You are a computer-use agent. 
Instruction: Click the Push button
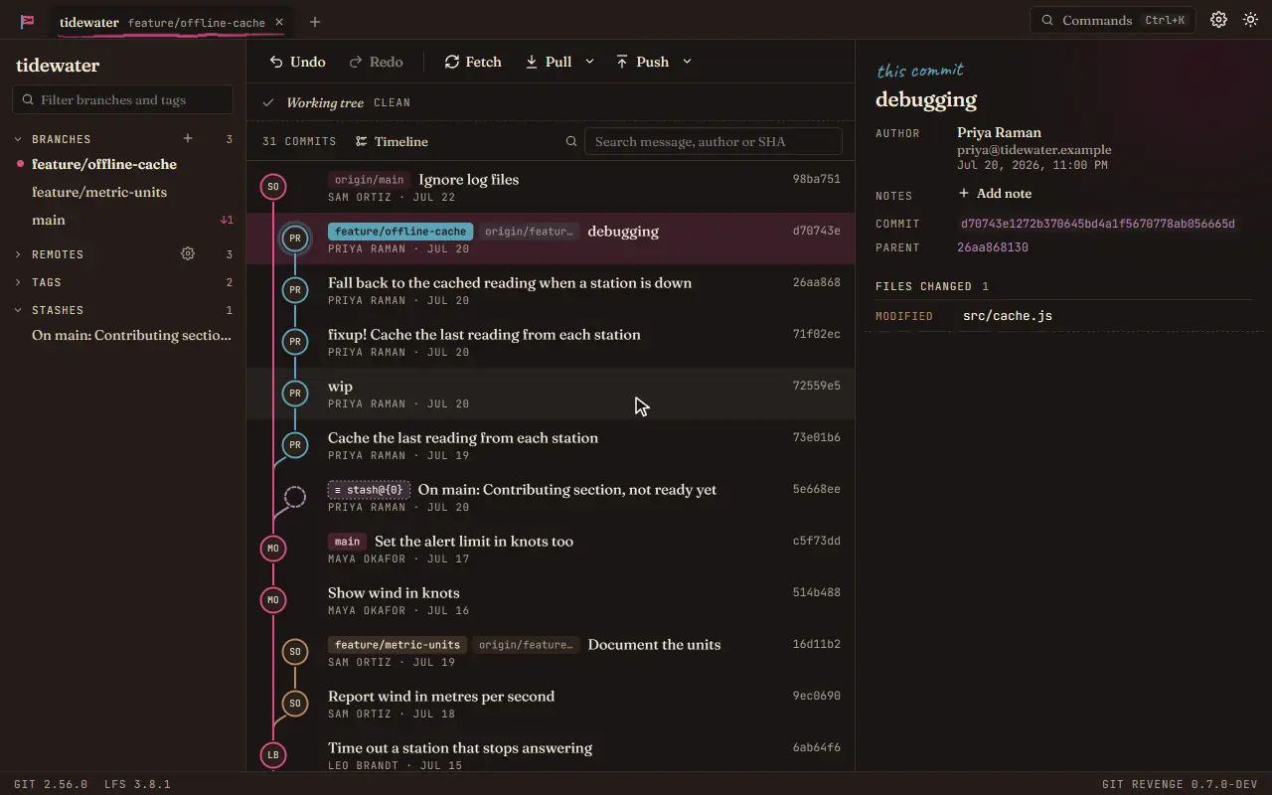click(x=642, y=62)
